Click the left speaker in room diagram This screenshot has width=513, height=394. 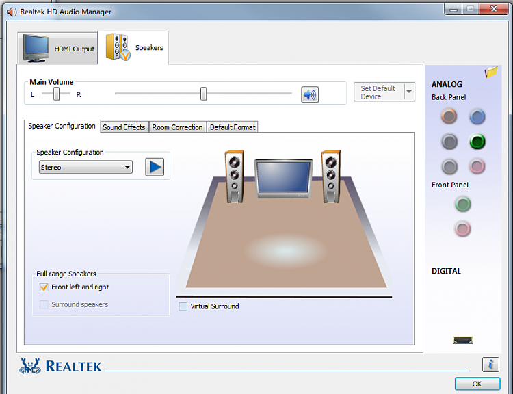coord(234,176)
